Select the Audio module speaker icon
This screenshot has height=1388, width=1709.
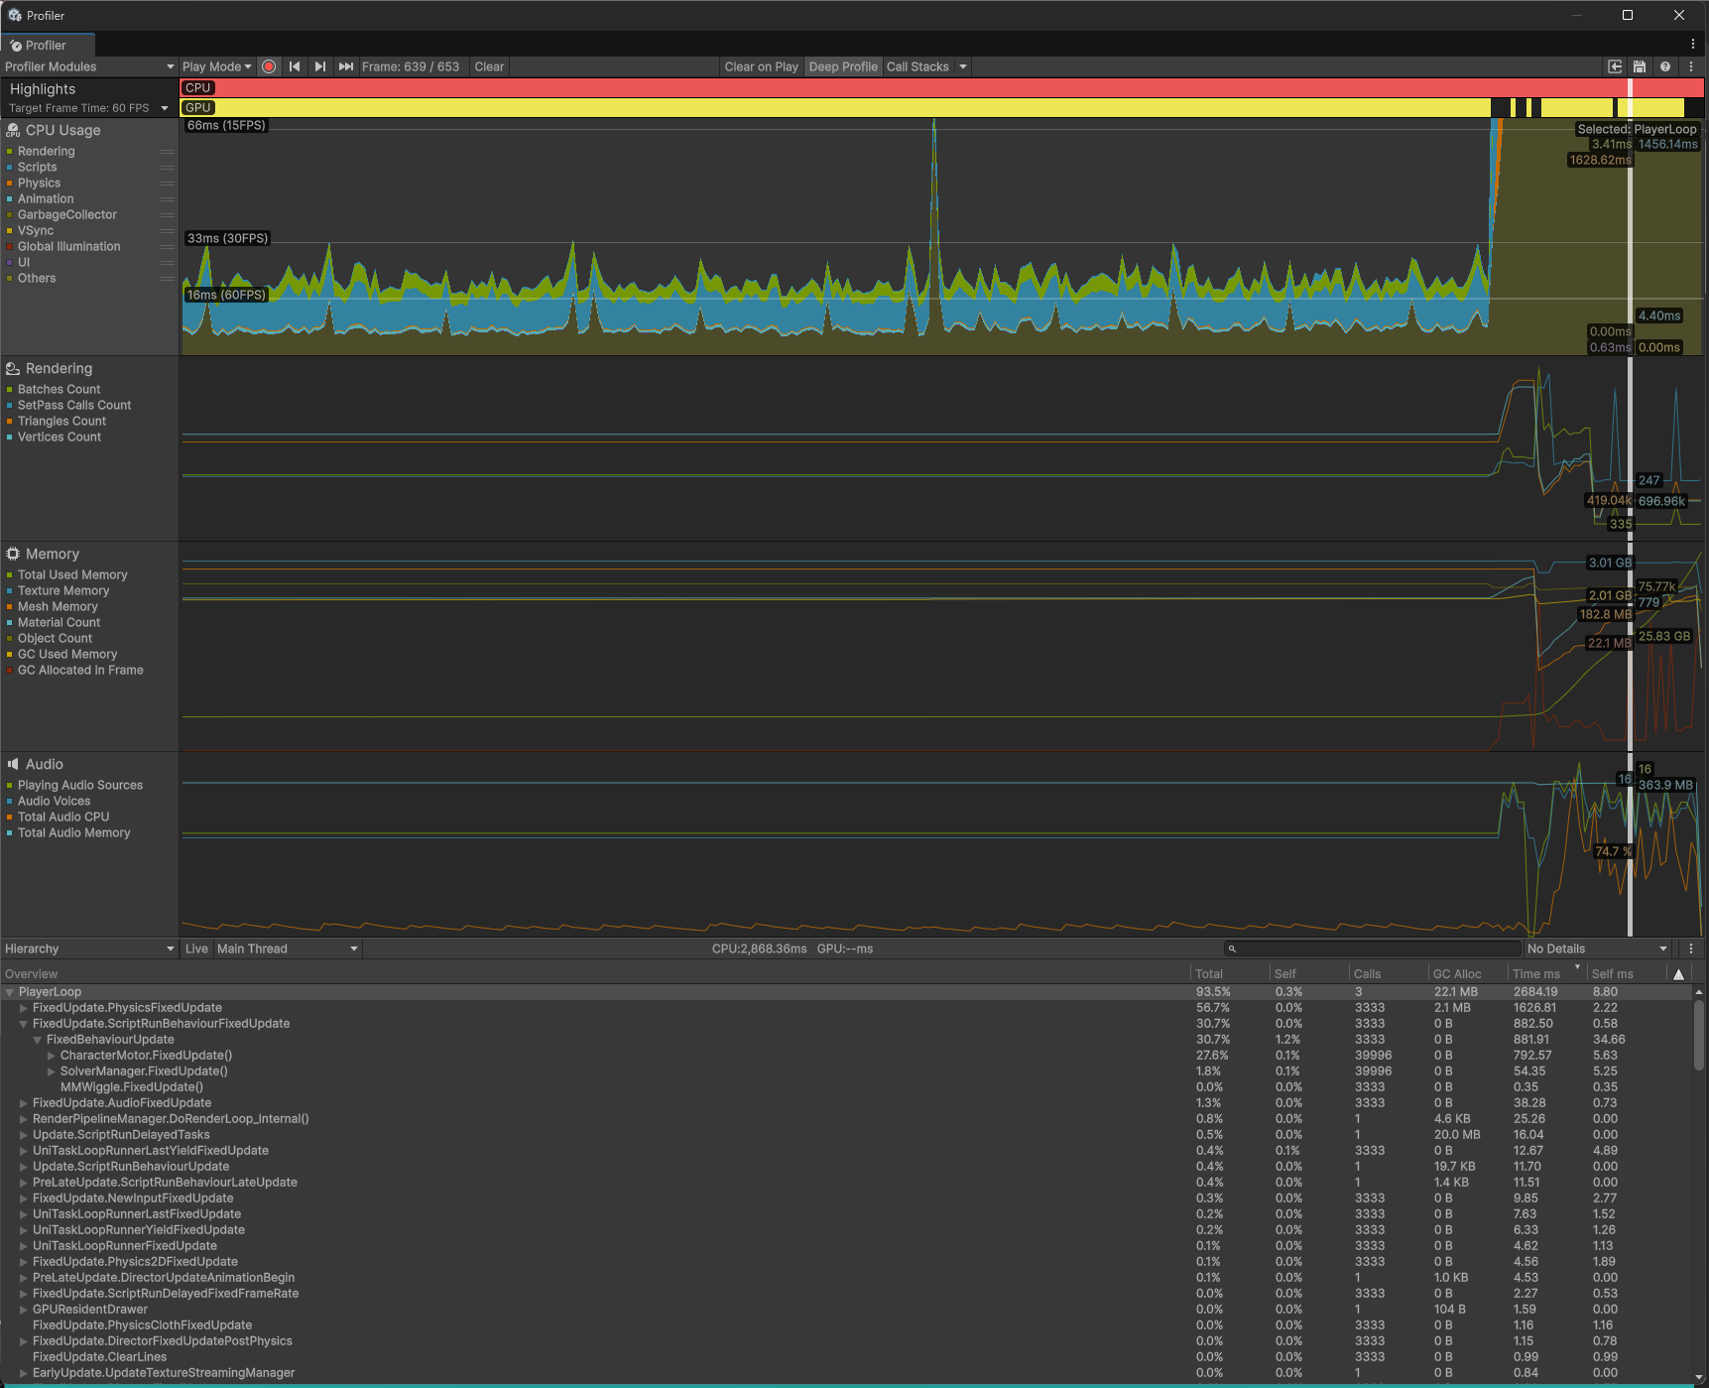click(x=13, y=764)
